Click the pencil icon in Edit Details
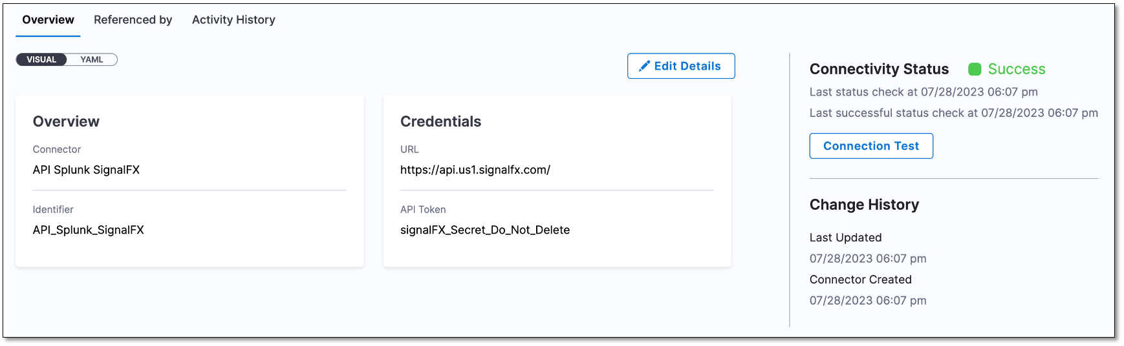The width and height of the screenshot is (1124, 346). (x=644, y=66)
